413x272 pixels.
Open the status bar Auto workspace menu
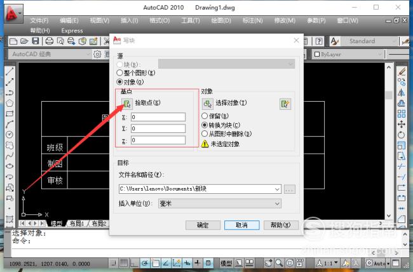(377, 262)
